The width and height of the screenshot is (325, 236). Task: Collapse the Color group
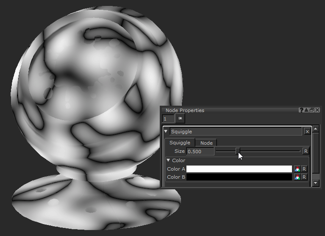[168, 160]
